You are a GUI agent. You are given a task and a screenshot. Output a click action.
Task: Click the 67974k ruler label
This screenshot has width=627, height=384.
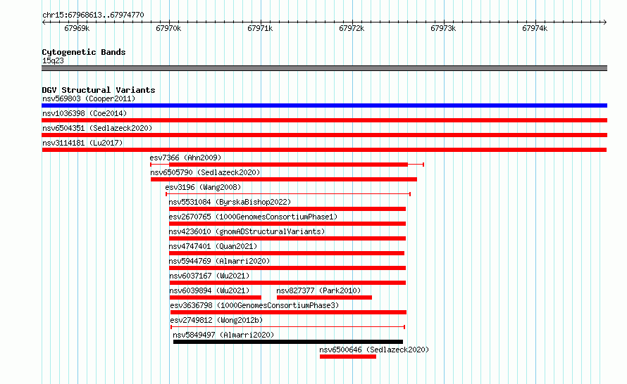(535, 28)
